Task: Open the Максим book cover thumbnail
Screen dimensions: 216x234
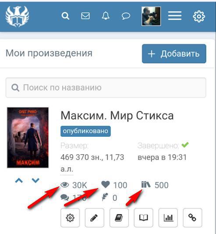Action: click(28, 138)
